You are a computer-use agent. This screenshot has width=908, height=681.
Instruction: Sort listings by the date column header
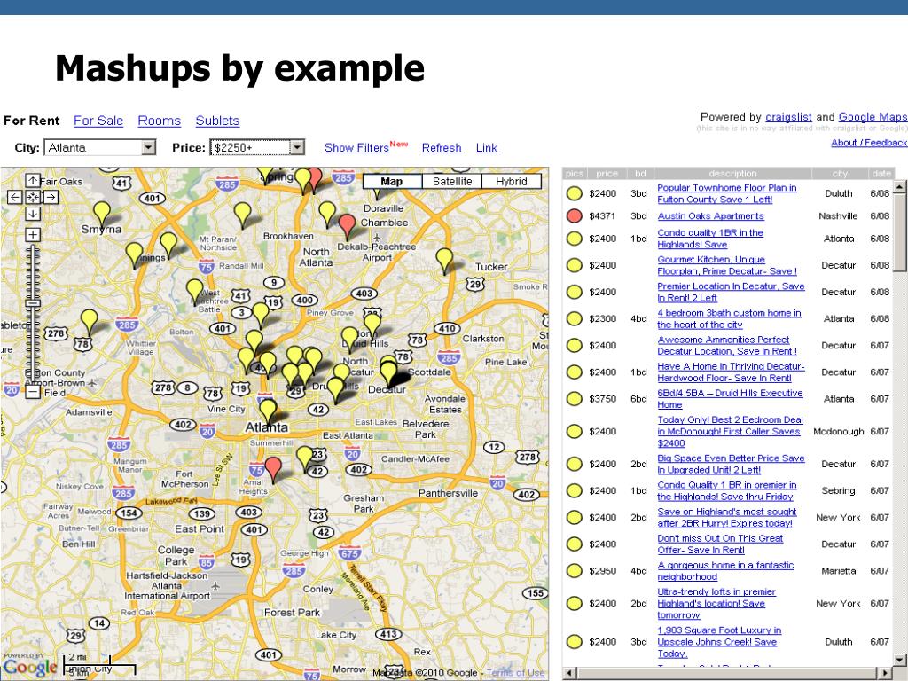[881, 173]
